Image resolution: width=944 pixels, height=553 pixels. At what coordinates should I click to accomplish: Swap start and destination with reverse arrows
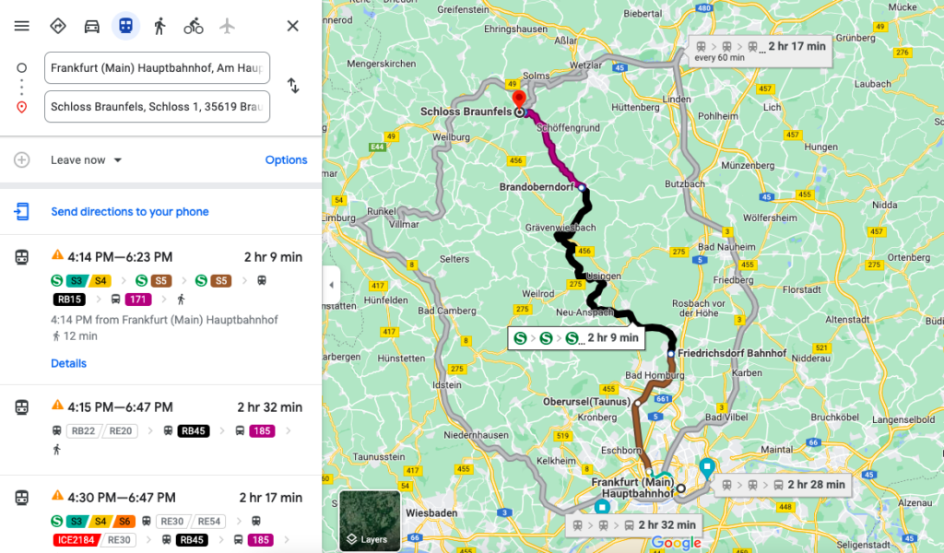(293, 86)
